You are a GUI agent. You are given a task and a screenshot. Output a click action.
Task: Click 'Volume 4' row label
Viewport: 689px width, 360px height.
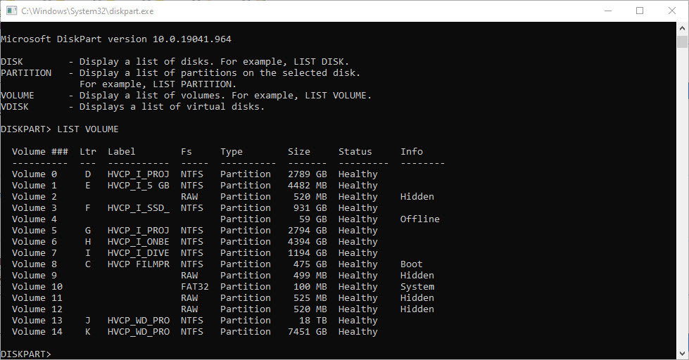(34, 219)
